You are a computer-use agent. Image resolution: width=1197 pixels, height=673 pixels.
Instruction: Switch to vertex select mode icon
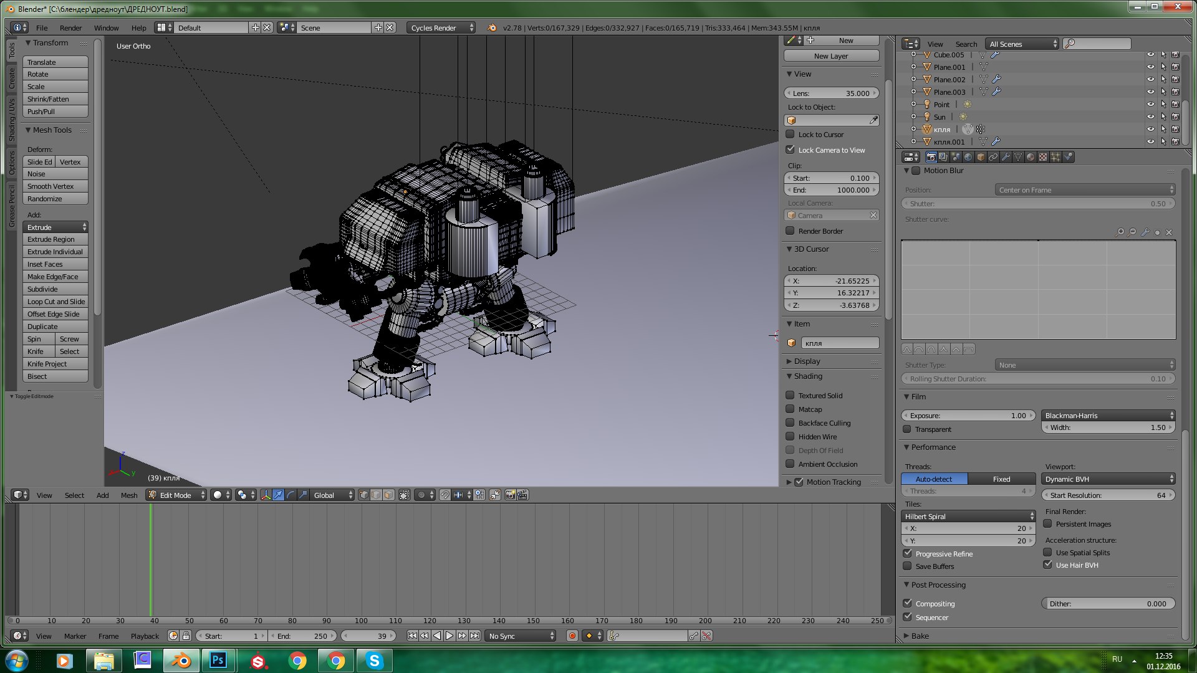[363, 495]
